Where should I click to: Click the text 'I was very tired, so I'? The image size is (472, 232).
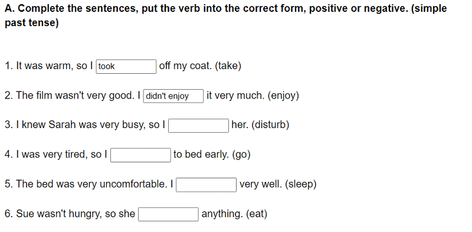coord(61,155)
